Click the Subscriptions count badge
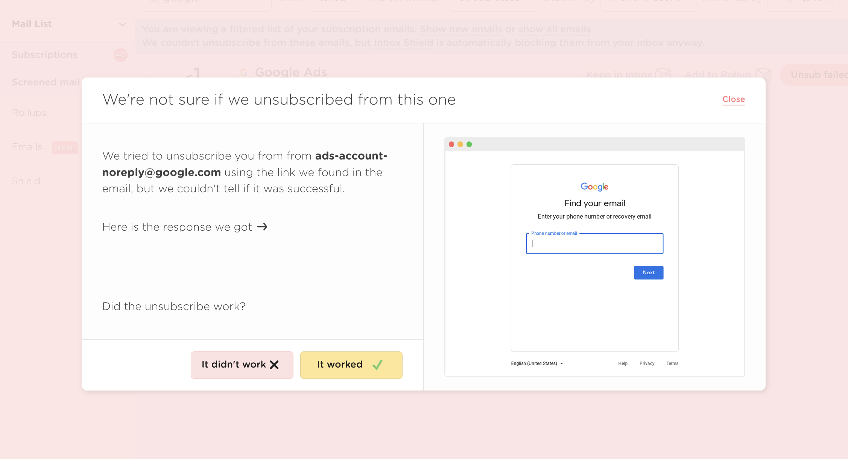This screenshot has height=459, width=848. [x=120, y=55]
